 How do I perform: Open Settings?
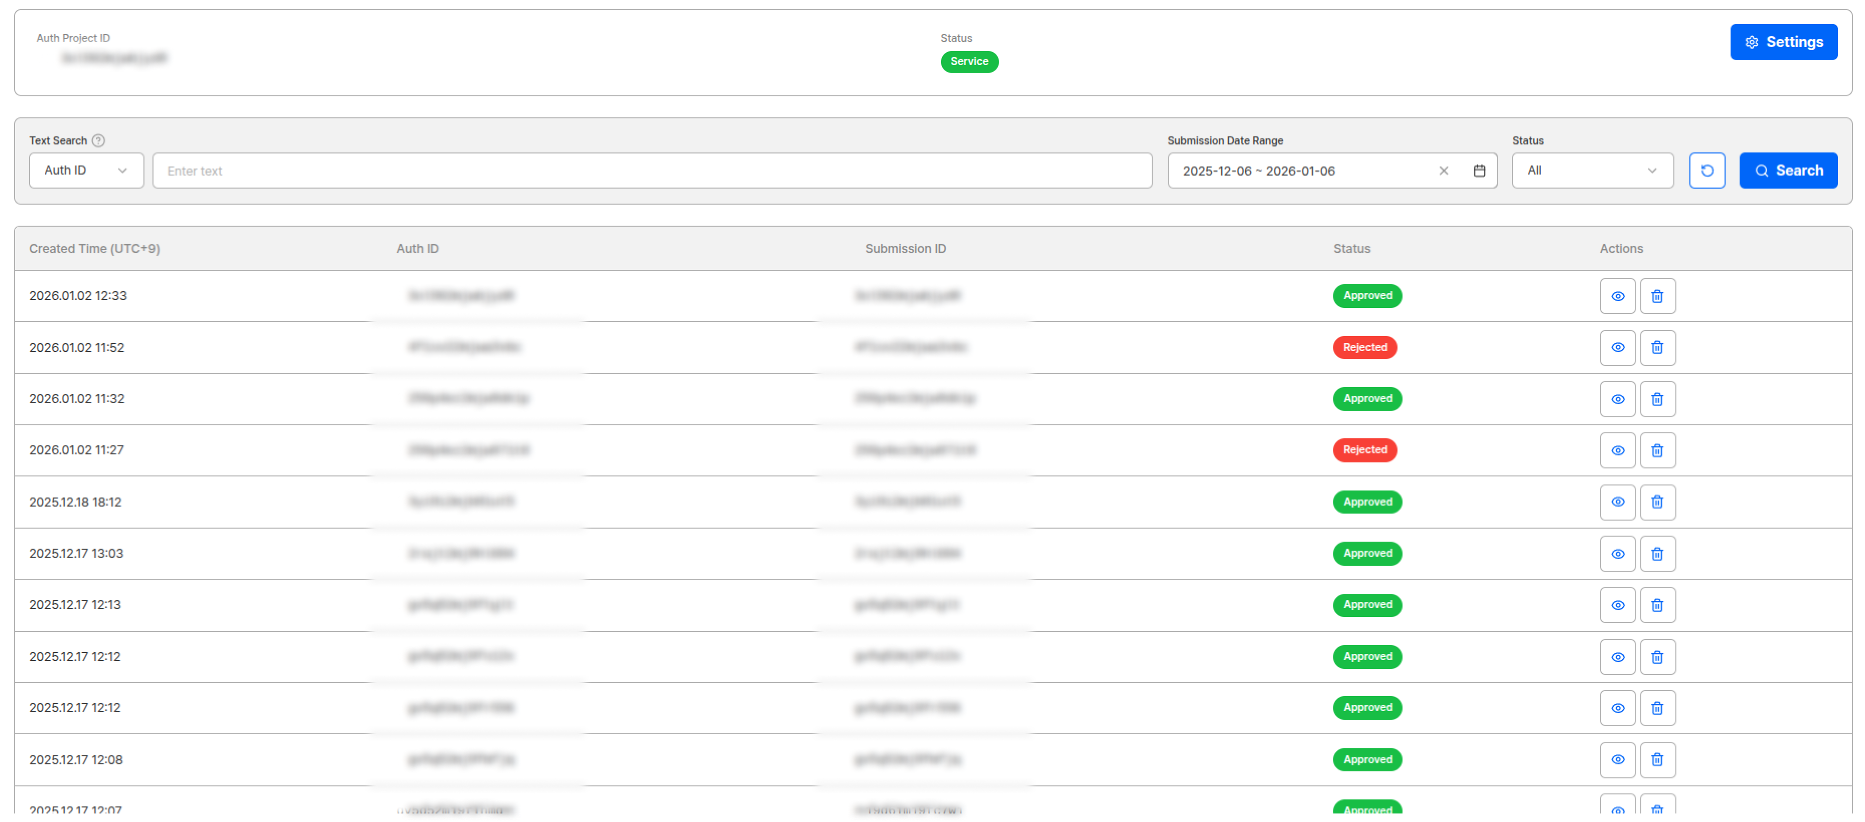click(1783, 42)
